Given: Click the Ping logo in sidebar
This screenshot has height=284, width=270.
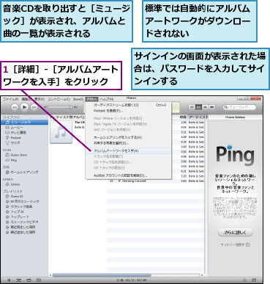Looking at the screenshot, I should pyautogui.click(x=235, y=156).
